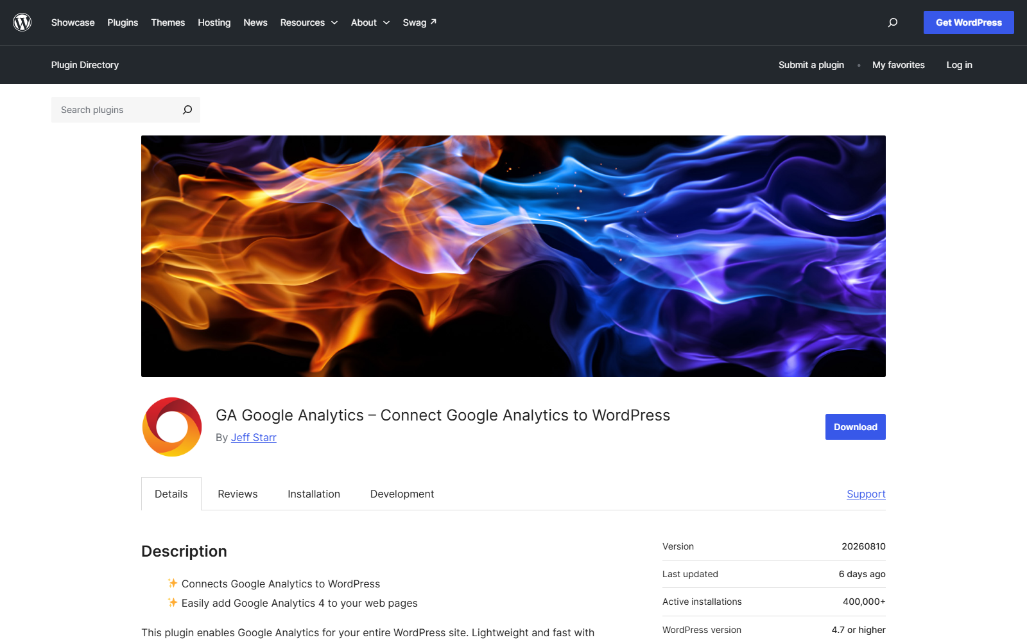
Task: Open the Themes menu item
Action: pos(168,22)
